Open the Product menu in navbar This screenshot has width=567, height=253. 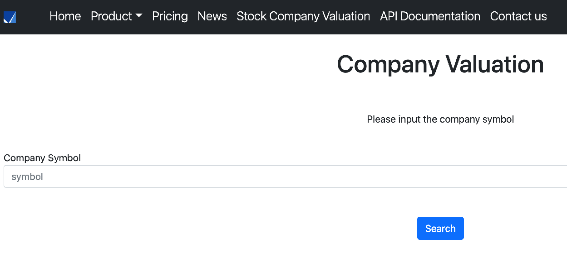[117, 16]
